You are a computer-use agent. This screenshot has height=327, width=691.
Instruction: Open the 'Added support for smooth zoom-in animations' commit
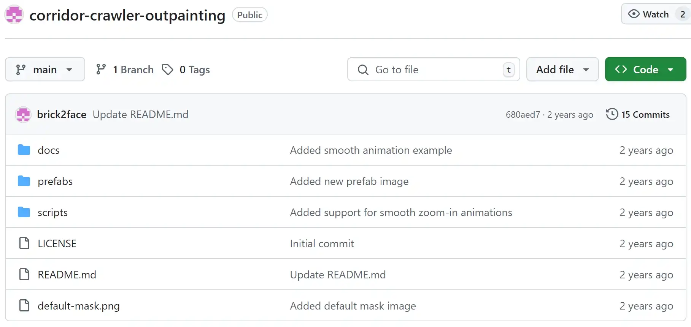[401, 212]
